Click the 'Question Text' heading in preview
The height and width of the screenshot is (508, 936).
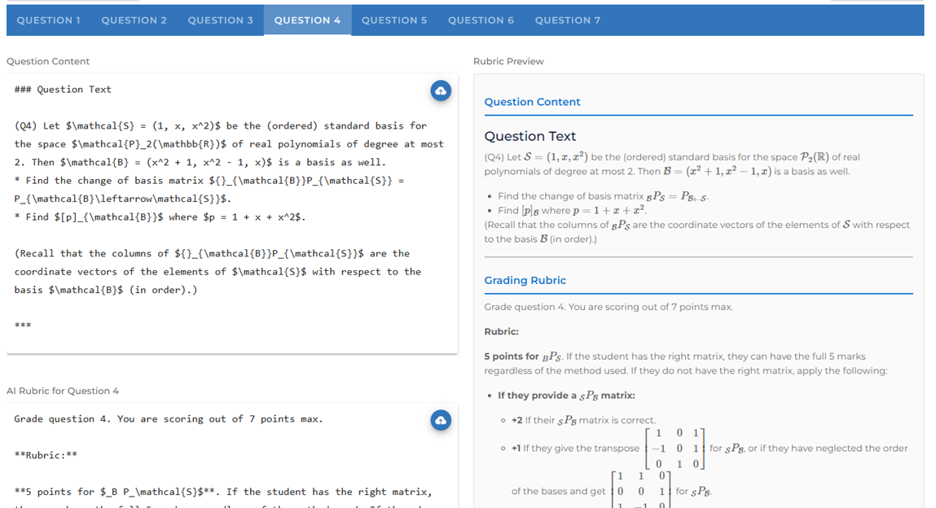(x=530, y=137)
